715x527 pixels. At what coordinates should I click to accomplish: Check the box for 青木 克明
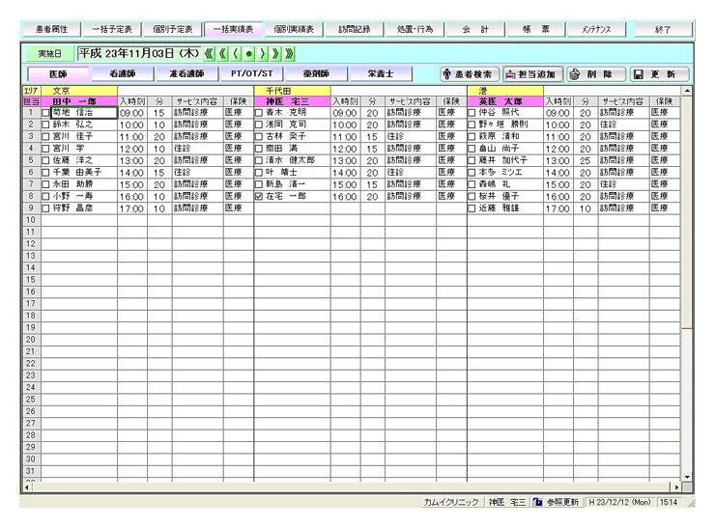[259, 113]
